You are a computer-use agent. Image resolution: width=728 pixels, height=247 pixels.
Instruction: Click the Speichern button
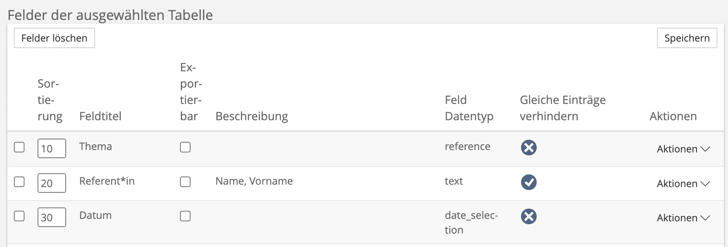687,38
